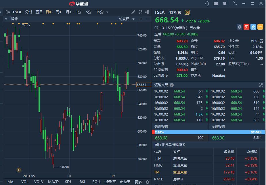Open the messages envelope icon
Image resolution: width=266 pixels, height=185 pixels.
click(216, 3)
